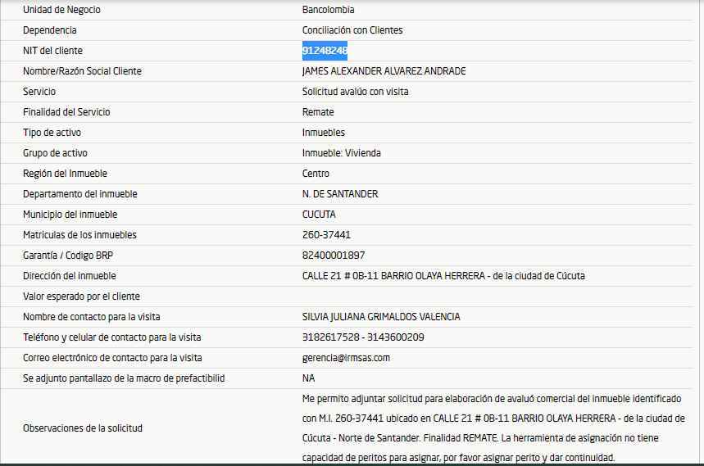Click the property address in 'Dirección del inmueble' row
Viewport: 704px width, 466px height.
pyautogui.click(x=443, y=276)
